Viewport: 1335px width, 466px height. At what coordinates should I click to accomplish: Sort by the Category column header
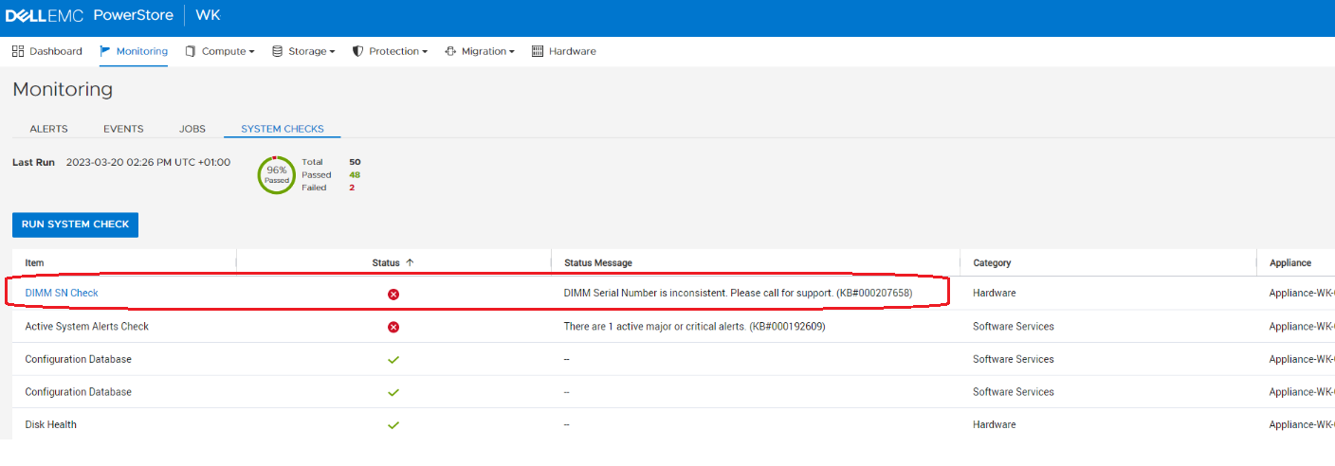pyautogui.click(x=992, y=263)
